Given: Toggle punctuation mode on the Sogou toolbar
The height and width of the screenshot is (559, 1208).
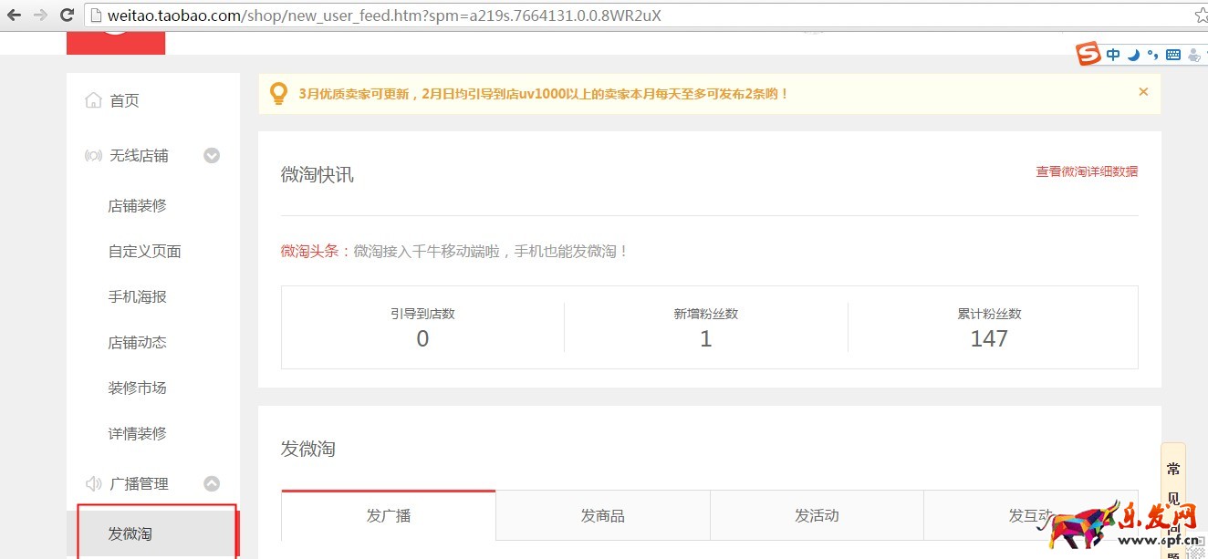Looking at the screenshot, I should (1152, 54).
